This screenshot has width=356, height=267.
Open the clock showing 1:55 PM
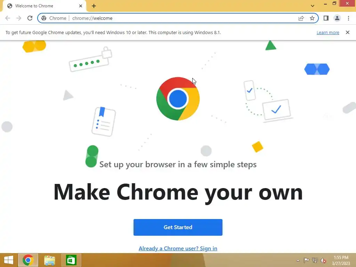click(x=341, y=260)
